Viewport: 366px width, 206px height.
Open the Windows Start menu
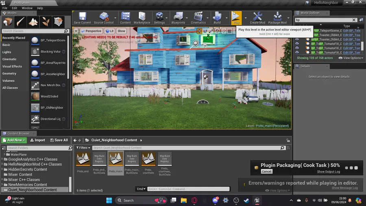(x=109, y=200)
